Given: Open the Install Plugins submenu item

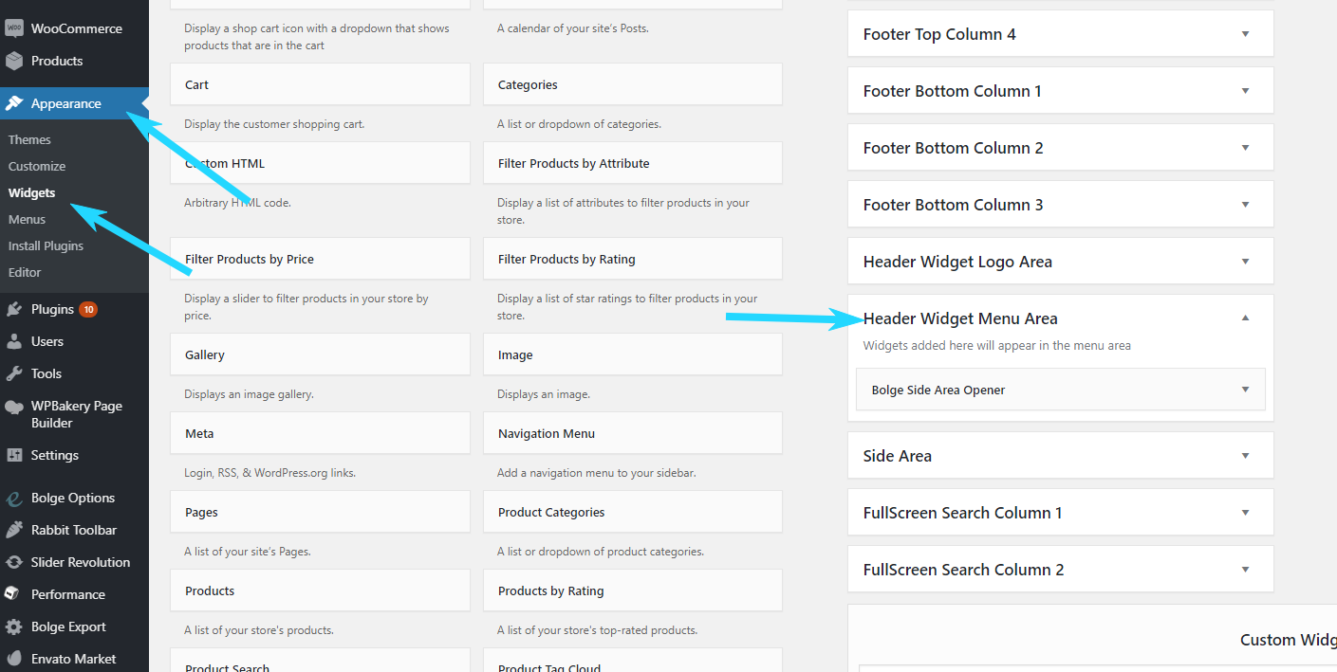Looking at the screenshot, I should click(46, 245).
